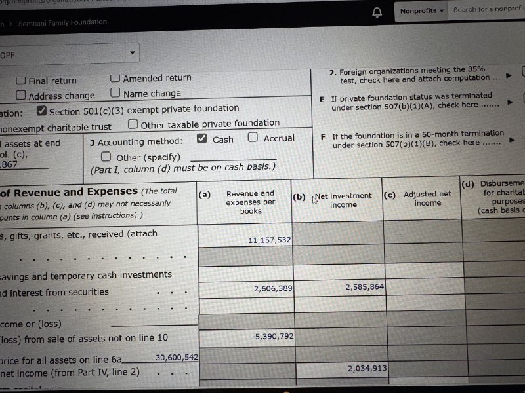Click the Revenue and expenses per books header
Viewport: 525px width, 393px height.
click(x=251, y=202)
